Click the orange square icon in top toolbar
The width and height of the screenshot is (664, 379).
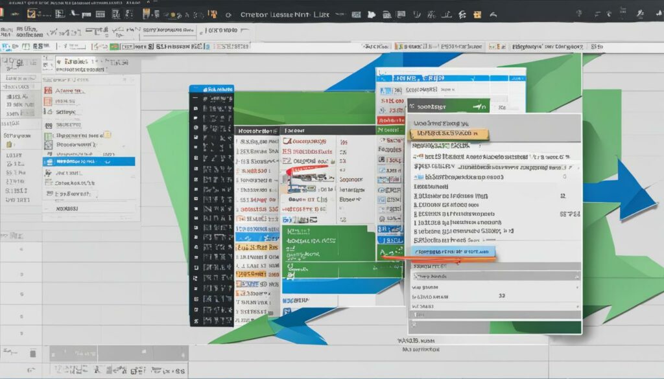click(x=477, y=14)
